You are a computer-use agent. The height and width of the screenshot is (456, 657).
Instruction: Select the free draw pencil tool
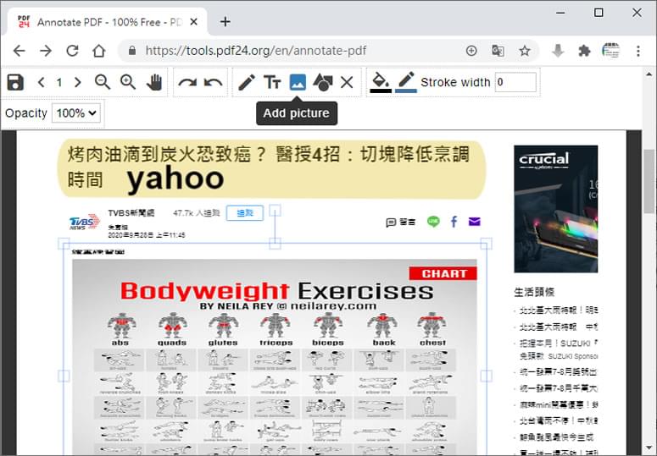[247, 82]
